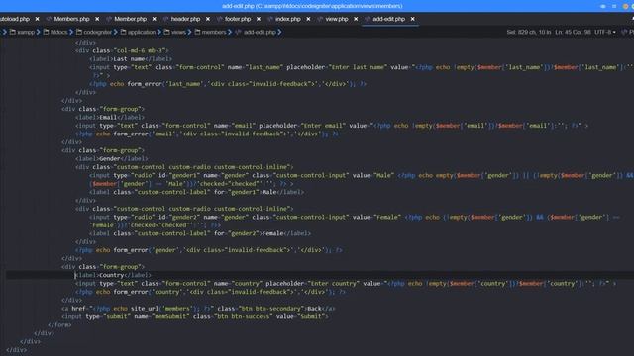Click the gender2 Female label code line
Viewport: 634px width, 356px height.
200,233
